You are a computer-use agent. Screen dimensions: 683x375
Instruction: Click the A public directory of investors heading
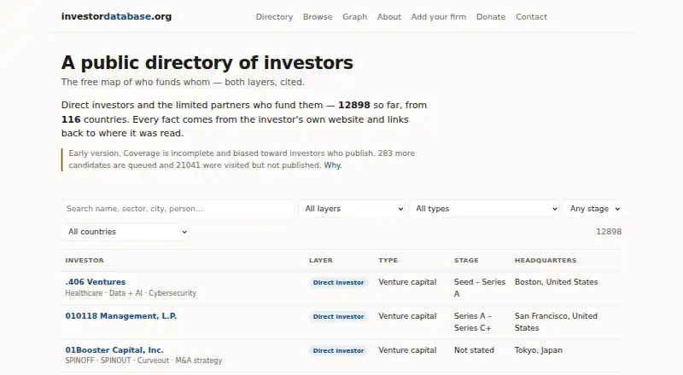click(207, 63)
